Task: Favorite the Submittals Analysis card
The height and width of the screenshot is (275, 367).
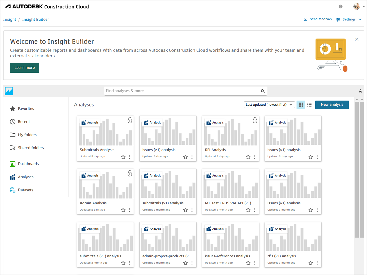Action: point(123,157)
